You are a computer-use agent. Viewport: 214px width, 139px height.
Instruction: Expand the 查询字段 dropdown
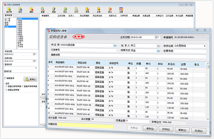tap(36, 68)
